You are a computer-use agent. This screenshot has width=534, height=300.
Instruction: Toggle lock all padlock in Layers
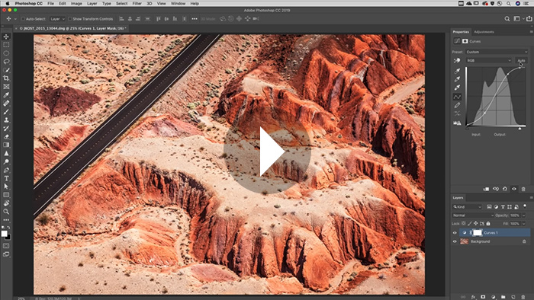(x=488, y=224)
